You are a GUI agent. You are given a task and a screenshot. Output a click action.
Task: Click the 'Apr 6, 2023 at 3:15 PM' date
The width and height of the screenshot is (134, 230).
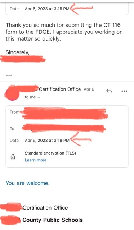click(47, 9)
